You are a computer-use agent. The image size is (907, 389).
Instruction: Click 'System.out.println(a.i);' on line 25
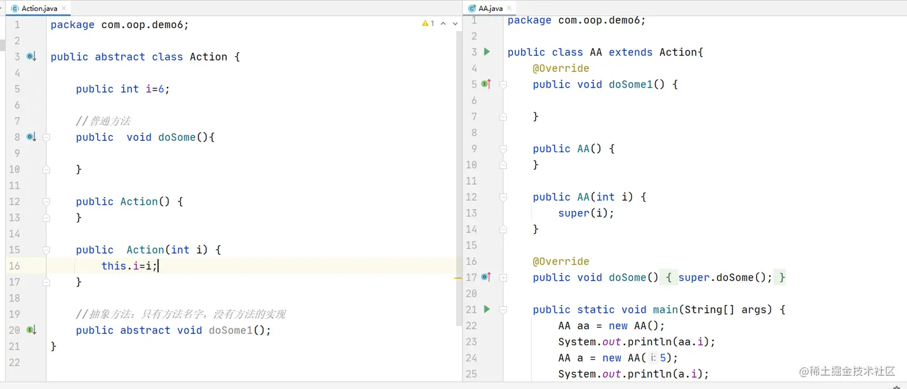click(x=633, y=374)
